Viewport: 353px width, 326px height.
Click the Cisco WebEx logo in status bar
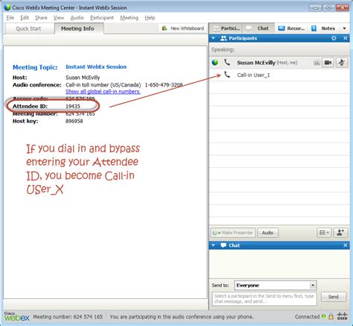[16, 316]
